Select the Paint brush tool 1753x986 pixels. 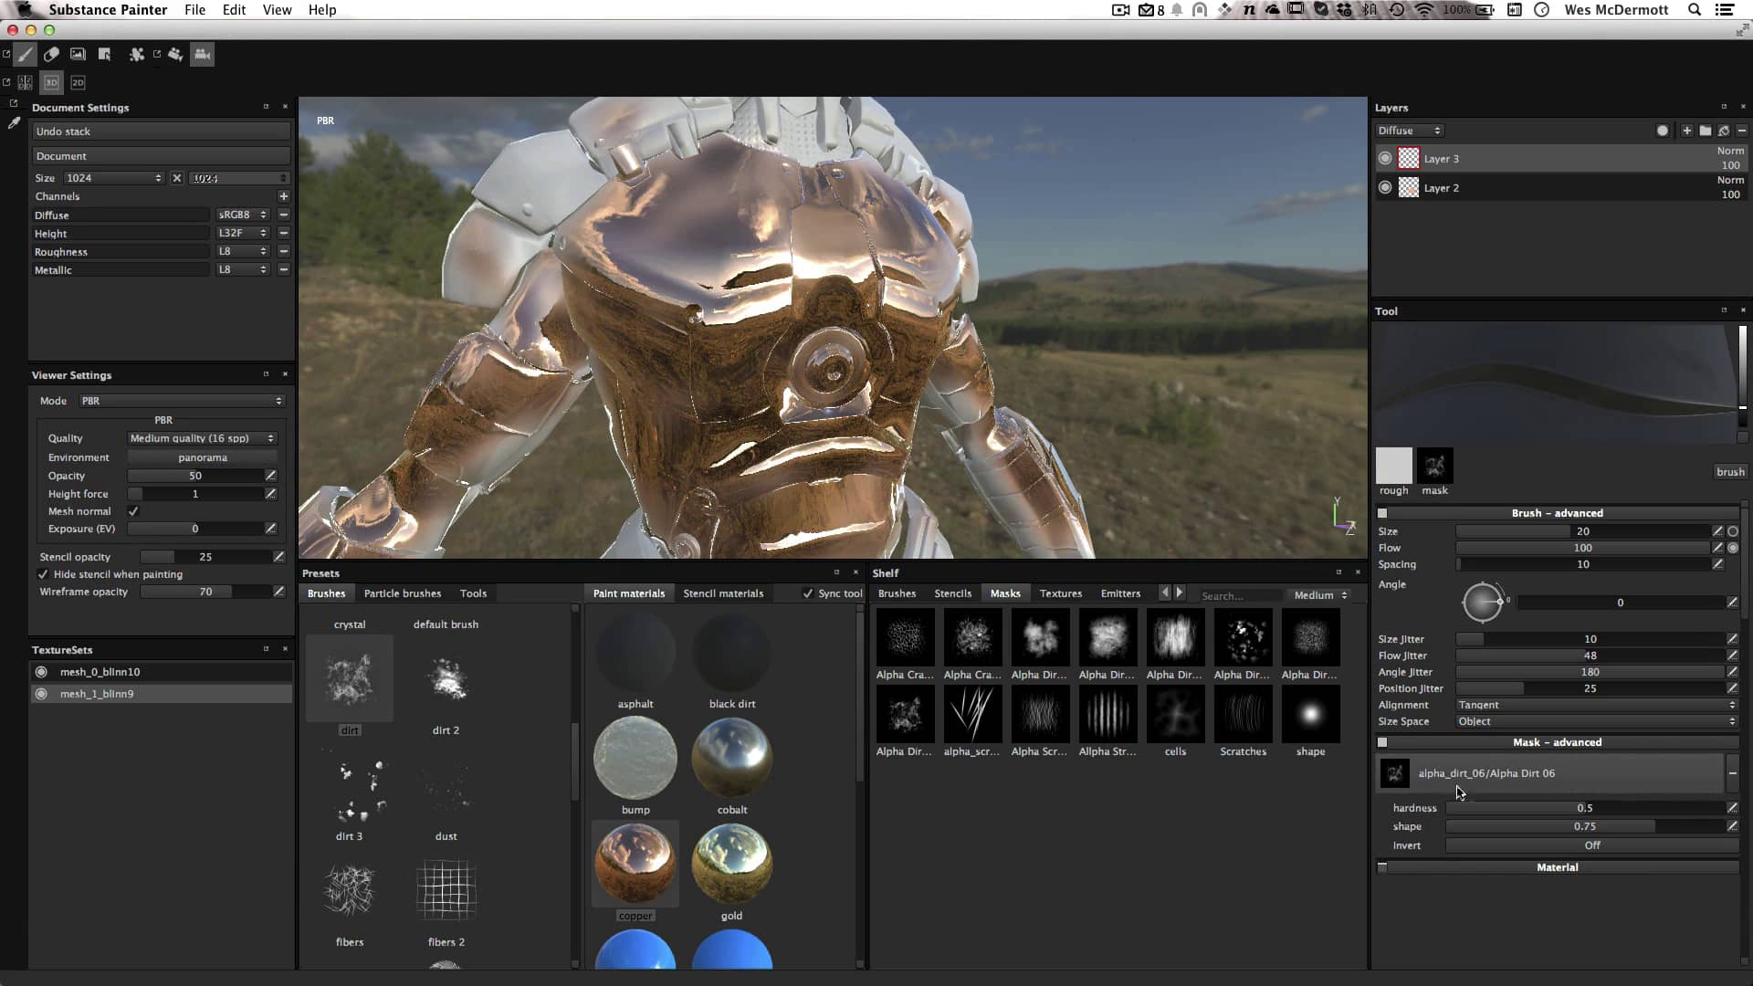click(x=26, y=55)
